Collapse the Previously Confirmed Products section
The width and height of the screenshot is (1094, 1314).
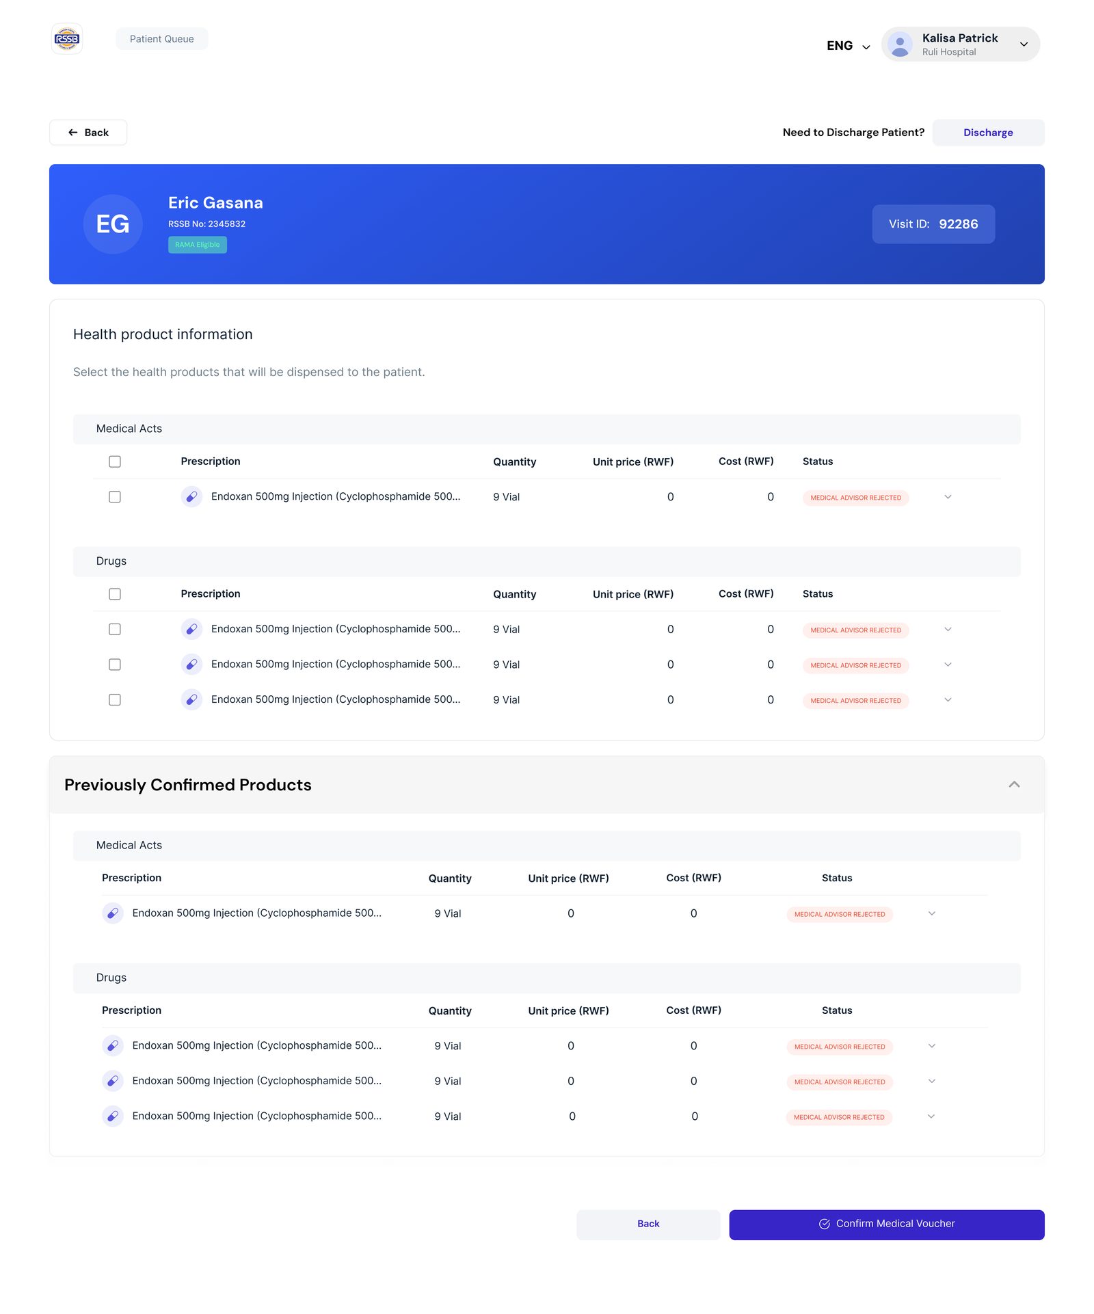click(1014, 785)
